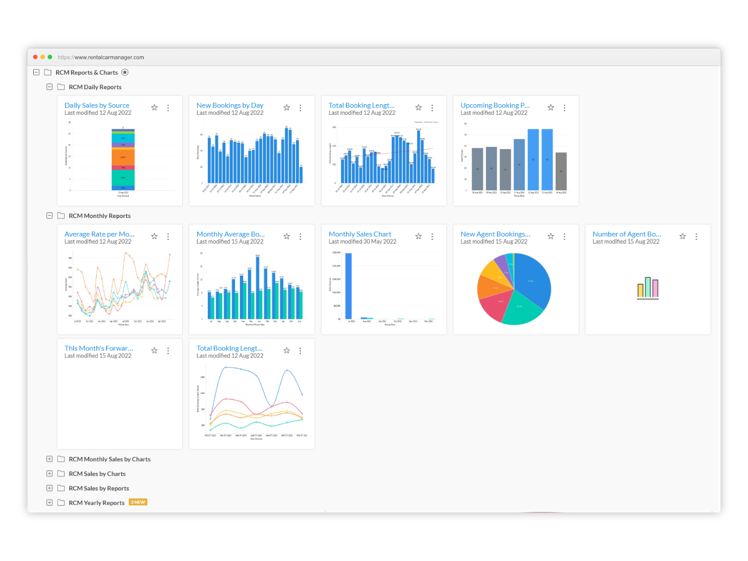Screen dimensions: 748x561
Task: Favorite This Month's Forwards report
Action: 154,350
